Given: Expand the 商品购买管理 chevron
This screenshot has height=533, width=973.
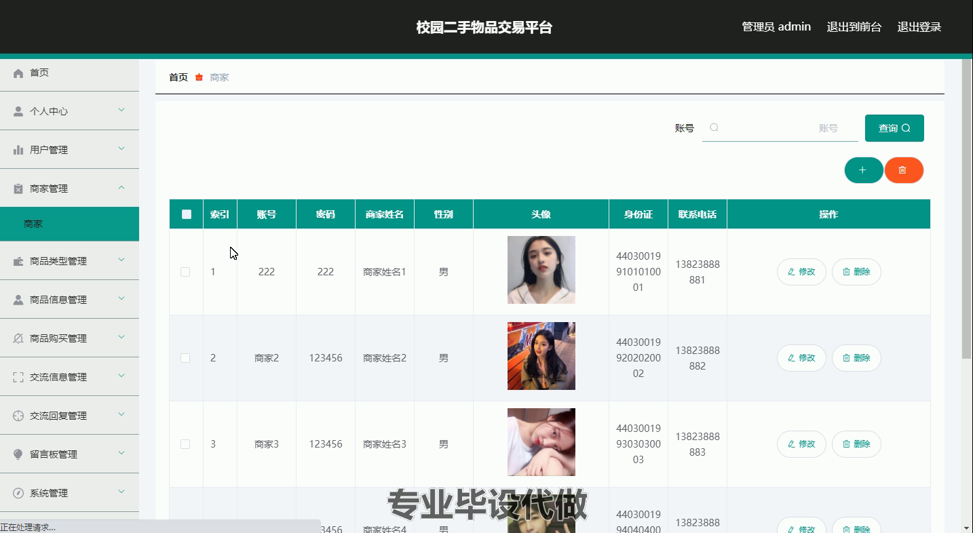Looking at the screenshot, I should (x=121, y=337).
